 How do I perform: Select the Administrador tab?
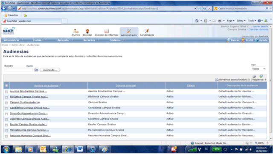(x=129, y=32)
